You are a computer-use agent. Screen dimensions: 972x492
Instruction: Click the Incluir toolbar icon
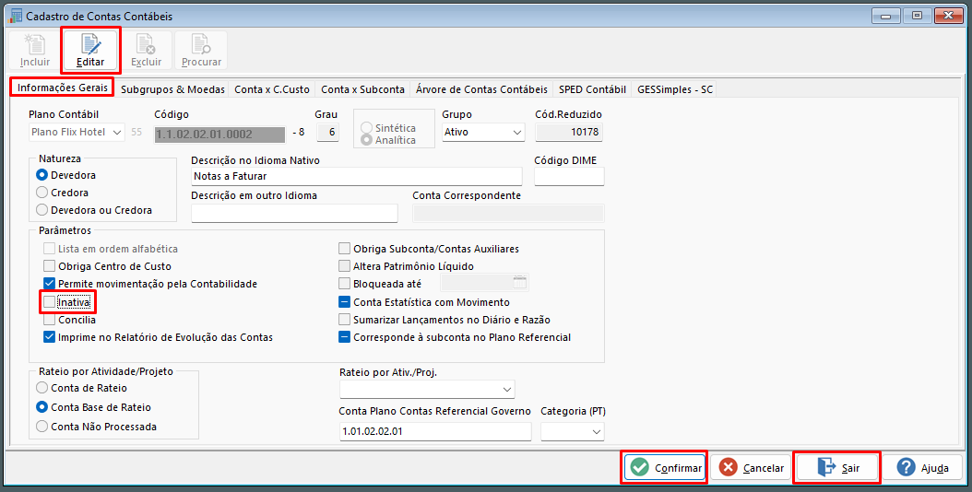coord(35,44)
